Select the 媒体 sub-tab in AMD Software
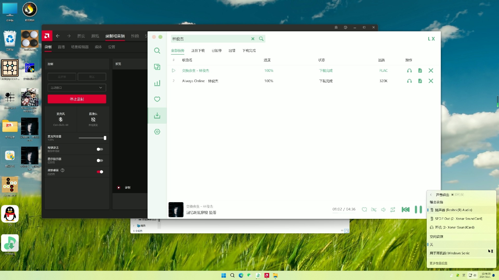The width and height of the screenshot is (499, 280). click(98, 47)
